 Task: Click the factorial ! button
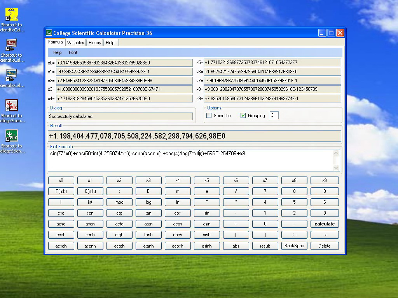click(61, 202)
